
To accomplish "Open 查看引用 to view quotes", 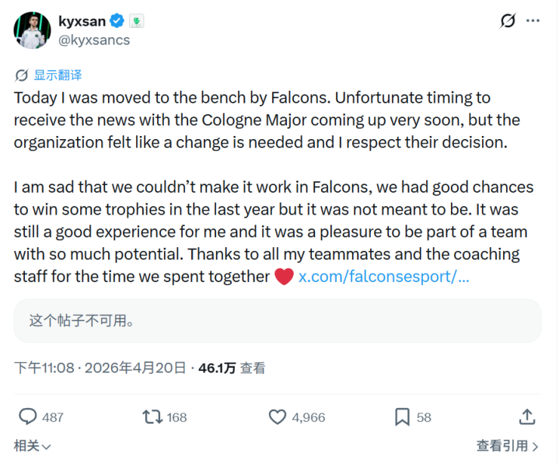I will [x=507, y=446].
